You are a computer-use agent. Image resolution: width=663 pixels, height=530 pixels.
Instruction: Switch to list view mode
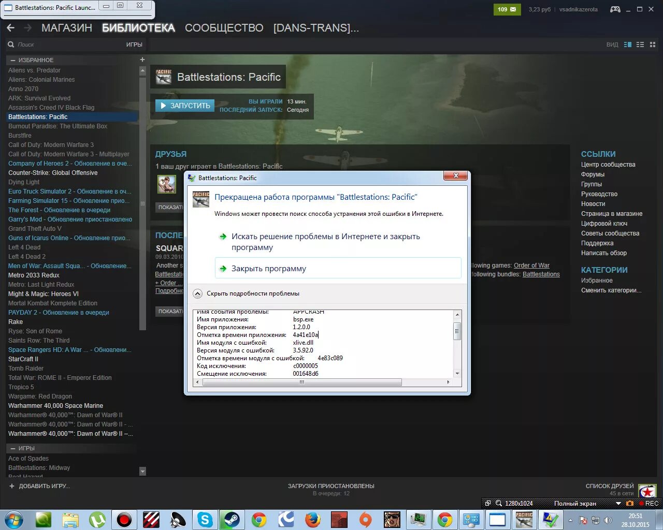pyautogui.click(x=640, y=45)
